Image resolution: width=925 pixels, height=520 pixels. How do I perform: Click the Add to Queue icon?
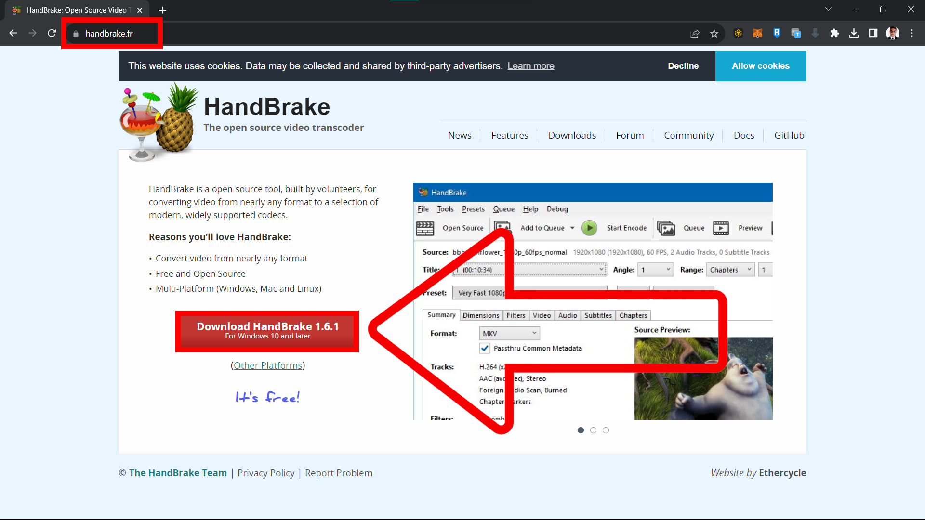pyautogui.click(x=503, y=227)
